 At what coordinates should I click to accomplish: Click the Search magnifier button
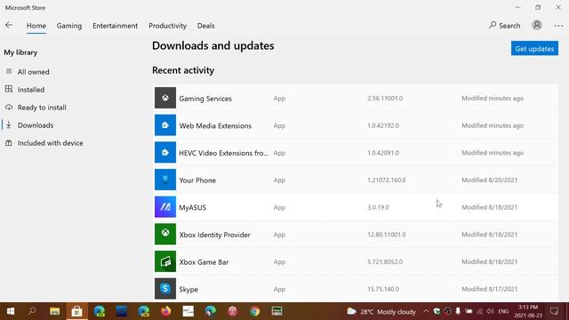(504, 26)
